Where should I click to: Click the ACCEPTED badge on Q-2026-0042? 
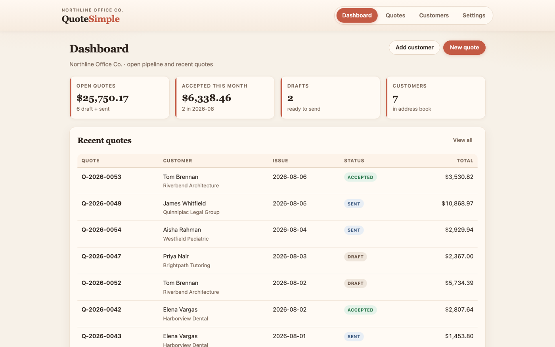360,310
